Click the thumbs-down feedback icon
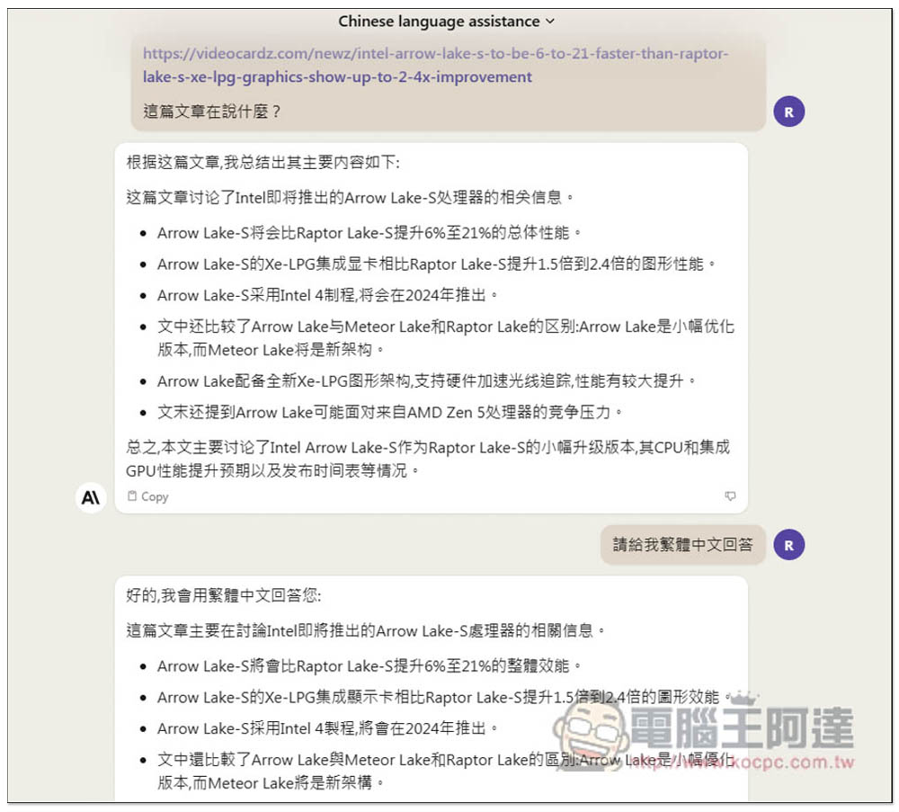 730,496
